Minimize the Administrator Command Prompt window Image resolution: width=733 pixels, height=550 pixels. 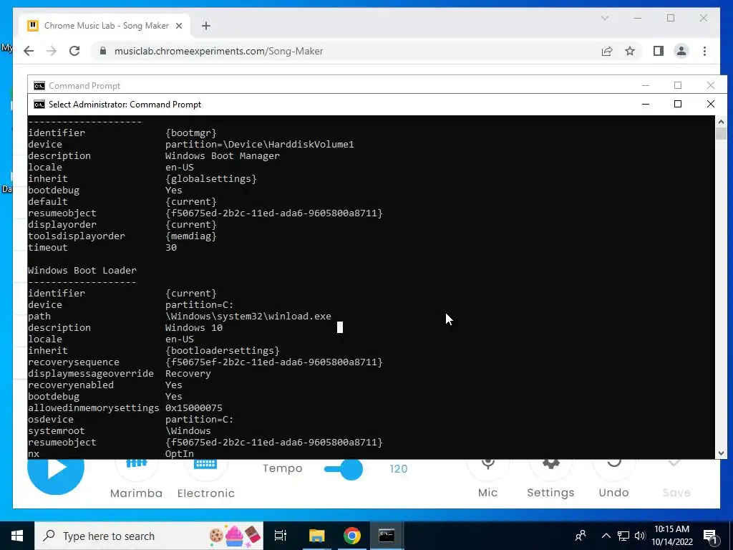coord(646,105)
